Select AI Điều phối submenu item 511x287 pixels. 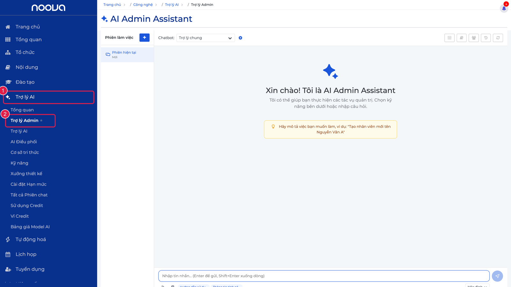pyautogui.click(x=24, y=142)
